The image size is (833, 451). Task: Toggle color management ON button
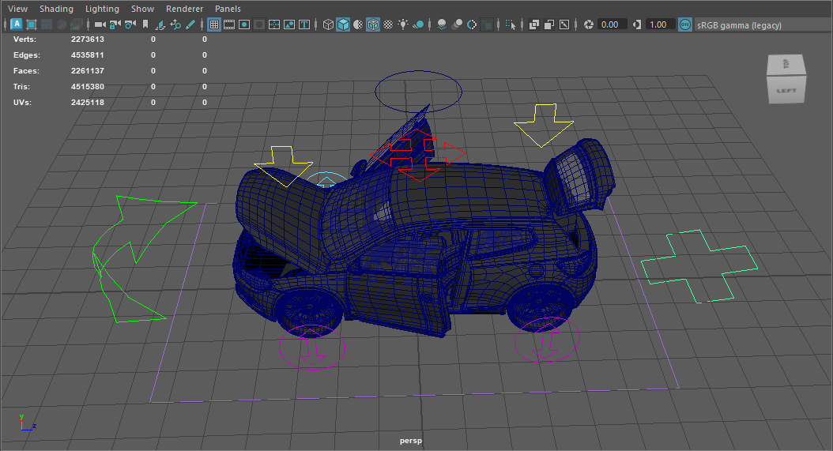point(684,24)
